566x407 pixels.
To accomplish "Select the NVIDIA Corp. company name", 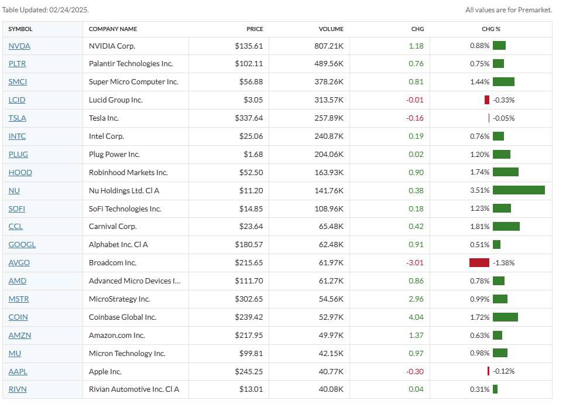I will 112,46.
